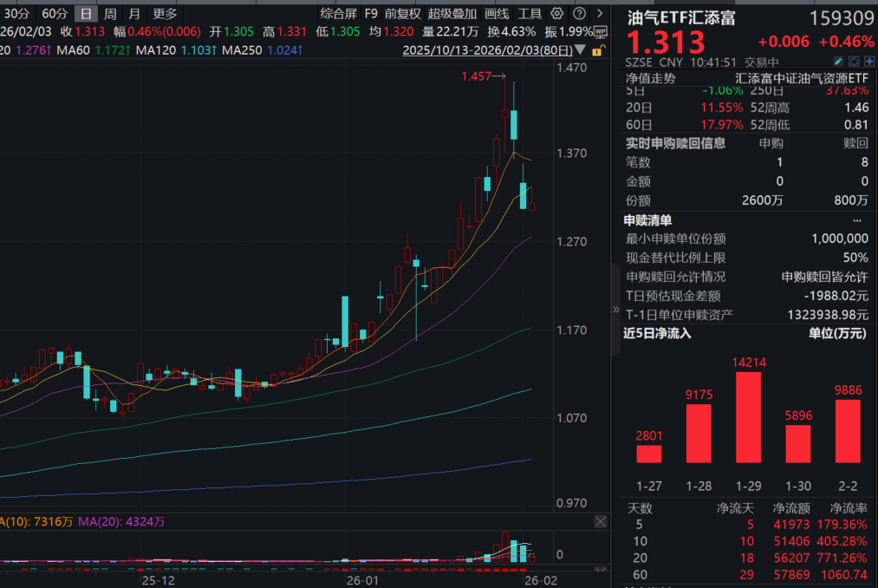This screenshot has width=878, height=588.
Task: Click the 份额 赎回 800万 cell
Action: pos(851,200)
